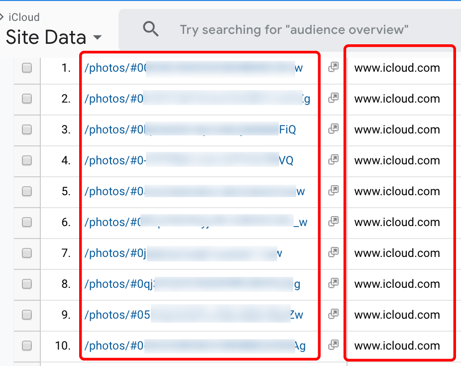Open the /photos/#0j page link in row 7
The height and width of the screenshot is (366, 461).
coord(183,253)
